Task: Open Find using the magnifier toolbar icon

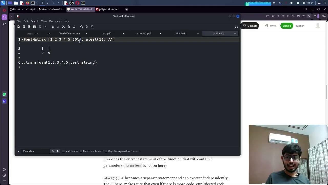Action: pos(81,27)
